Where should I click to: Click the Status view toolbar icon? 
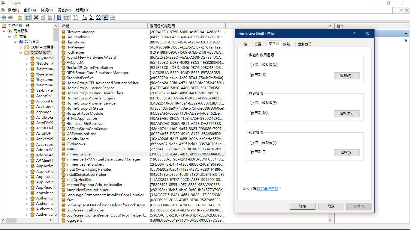113,17
